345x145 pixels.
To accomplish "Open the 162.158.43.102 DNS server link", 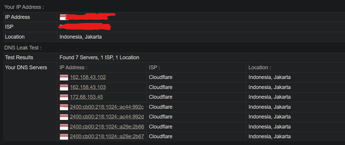I will [x=88, y=77].
